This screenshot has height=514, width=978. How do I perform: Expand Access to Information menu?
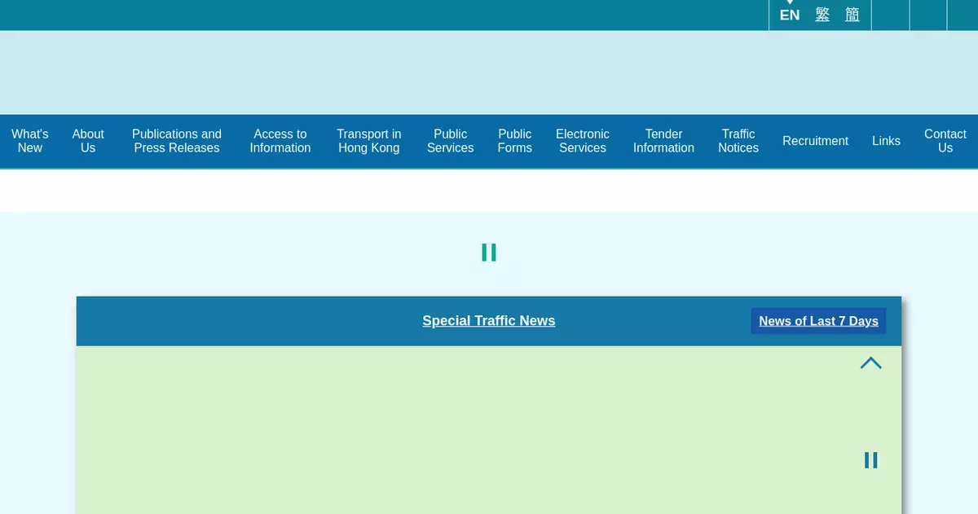[x=280, y=141]
